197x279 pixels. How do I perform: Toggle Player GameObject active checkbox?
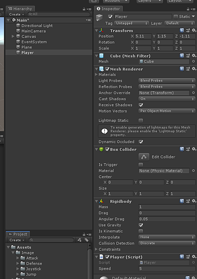(x=110, y=17)
